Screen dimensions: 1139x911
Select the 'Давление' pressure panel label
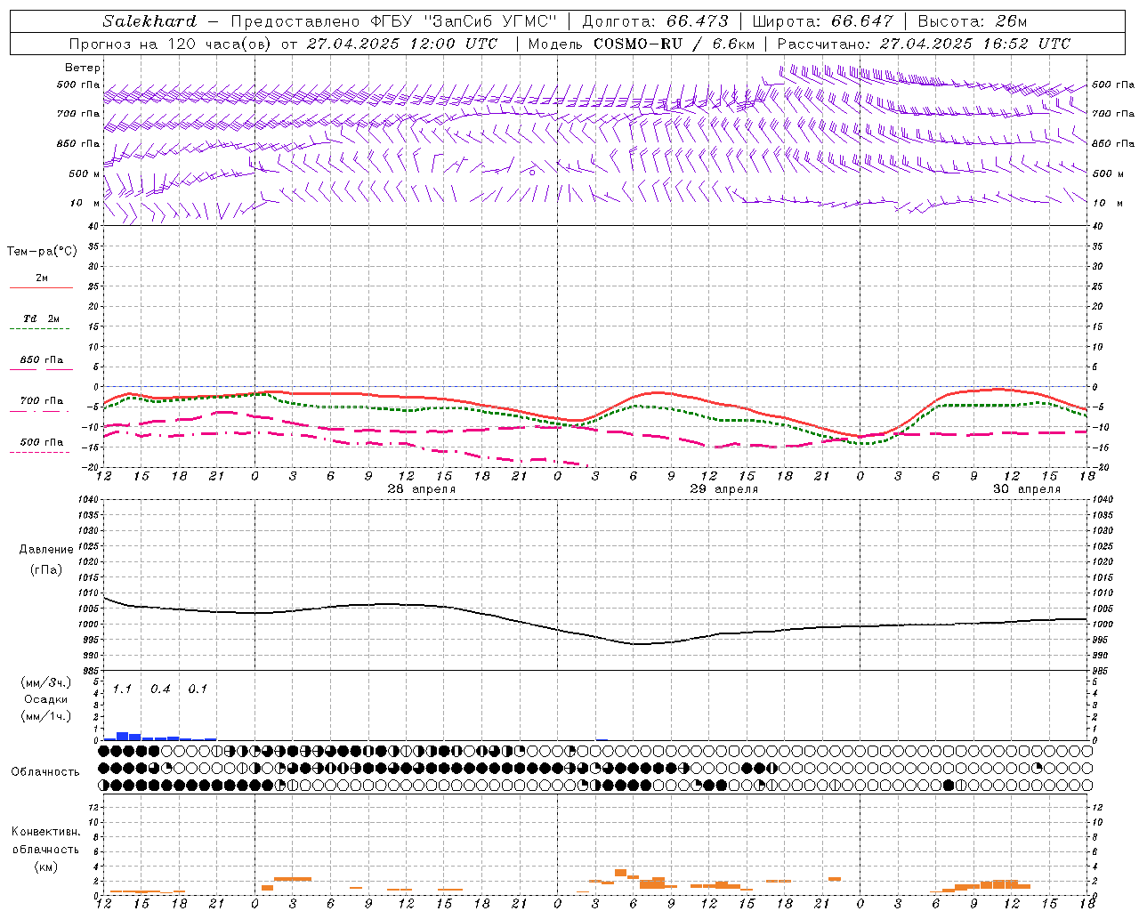[46, 550]
